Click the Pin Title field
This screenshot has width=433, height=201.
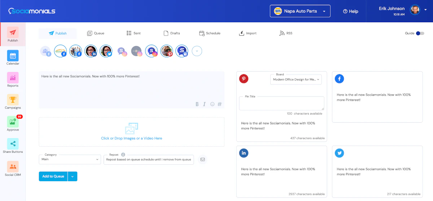point(281,103)
